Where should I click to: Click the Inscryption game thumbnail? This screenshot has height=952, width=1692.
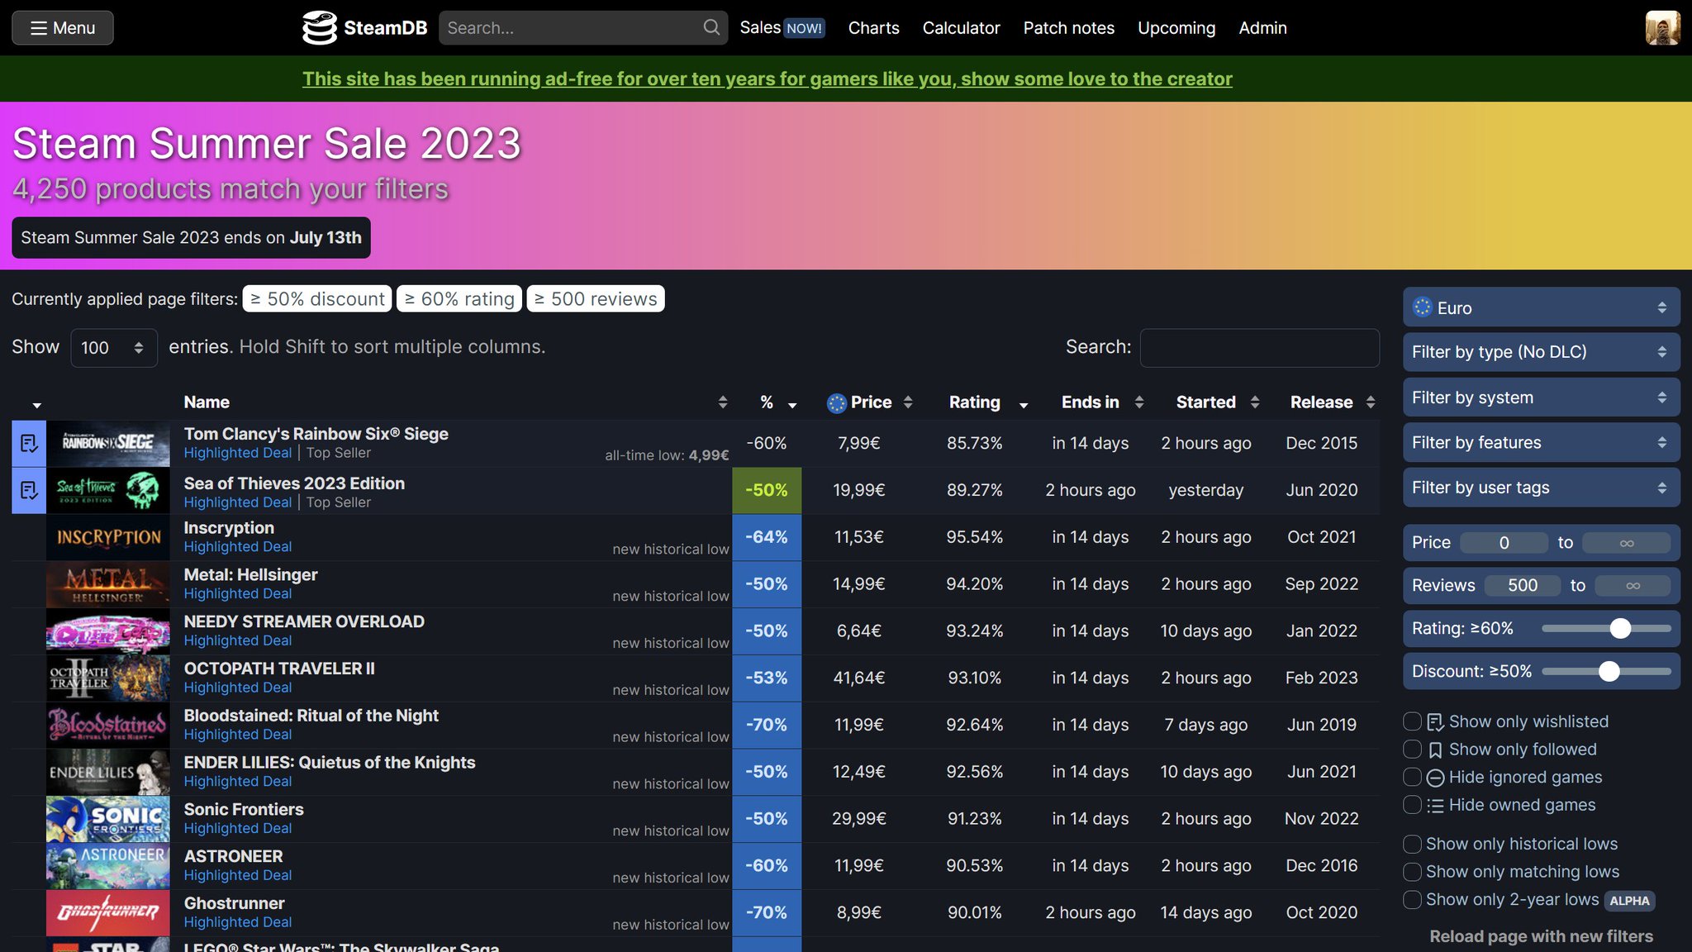click(x=108, y=537)
